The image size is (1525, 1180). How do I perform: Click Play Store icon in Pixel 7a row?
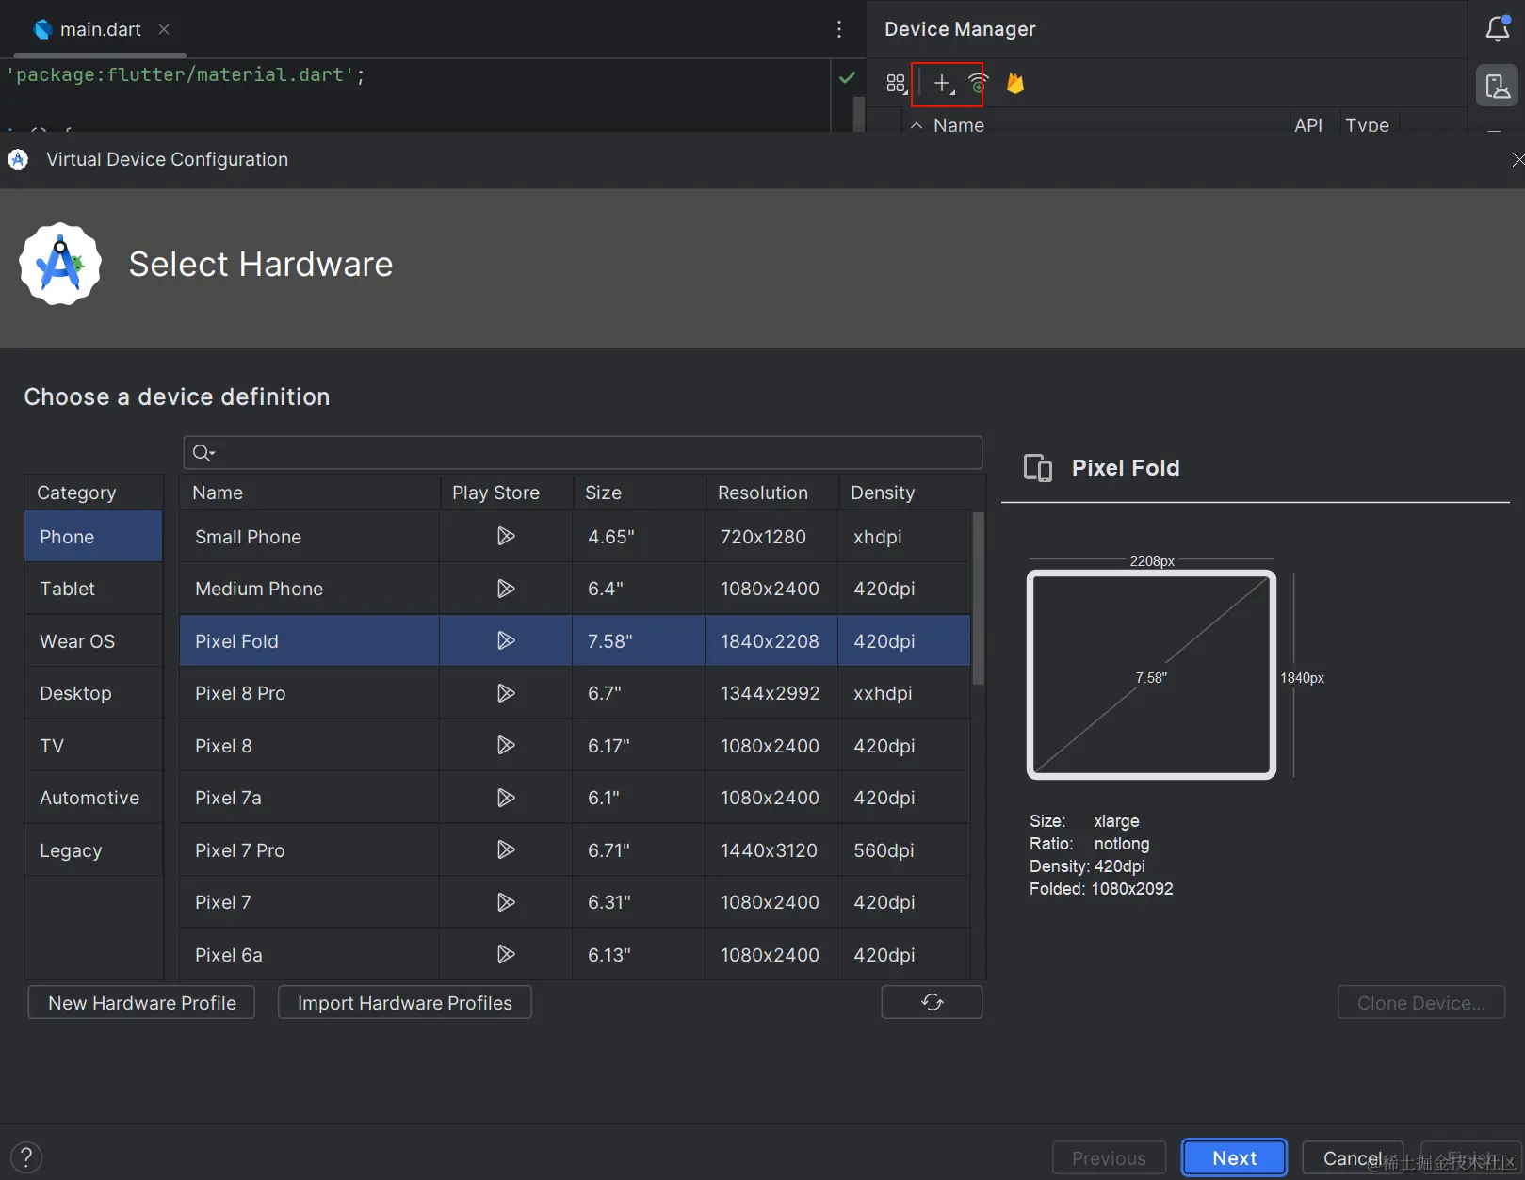(506, 798)
